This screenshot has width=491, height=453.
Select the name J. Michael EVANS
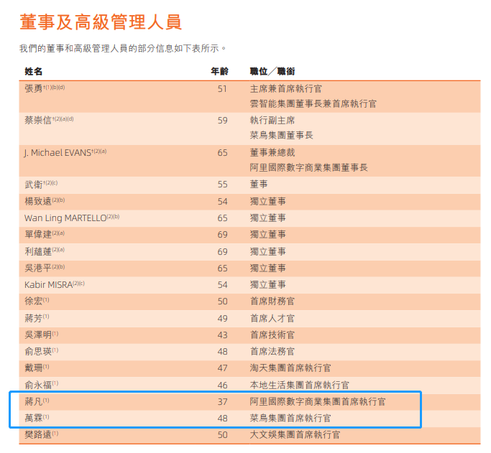[x=58, y=153]
